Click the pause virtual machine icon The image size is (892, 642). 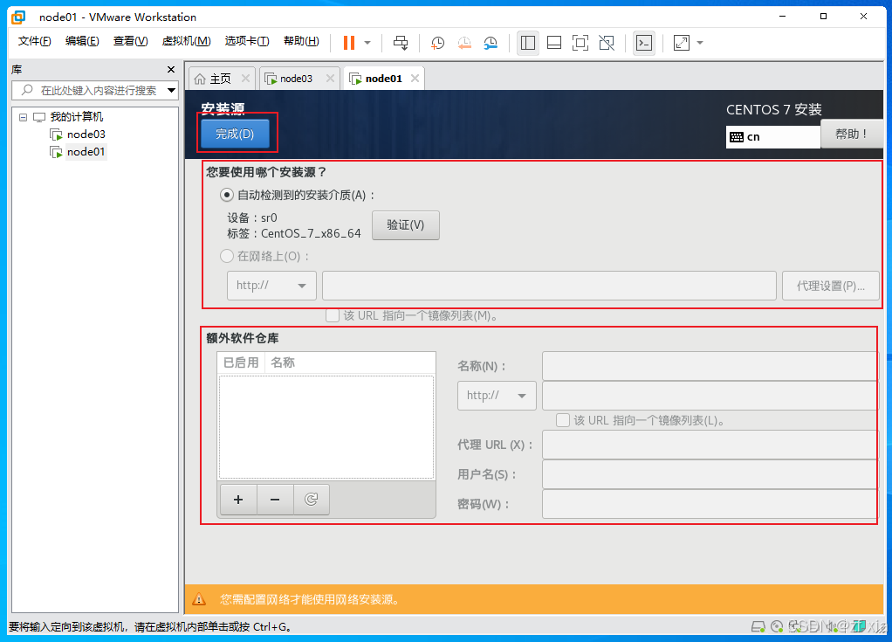[x=349, y=43]
